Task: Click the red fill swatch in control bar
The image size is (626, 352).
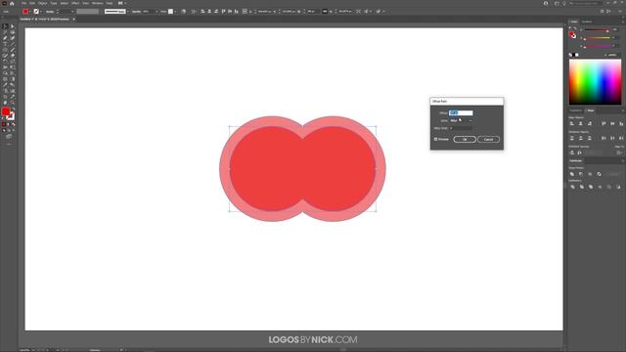Action: pyautogui.click(x=25, y=12)
